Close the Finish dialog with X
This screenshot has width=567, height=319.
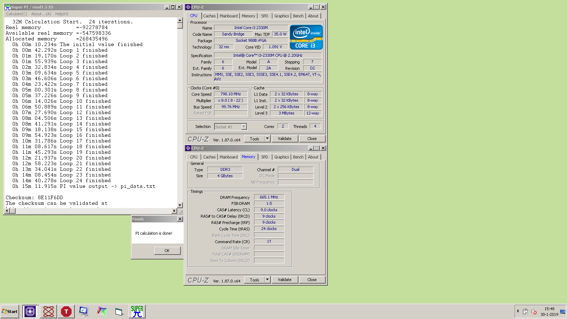pos(180,219)
